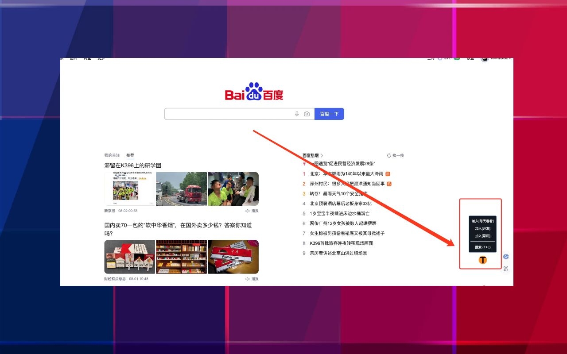Click the cigarette shop shelves thumbnail
This screenshot has height=354, width=567.
pyautogui.click(x=182, y=257)
